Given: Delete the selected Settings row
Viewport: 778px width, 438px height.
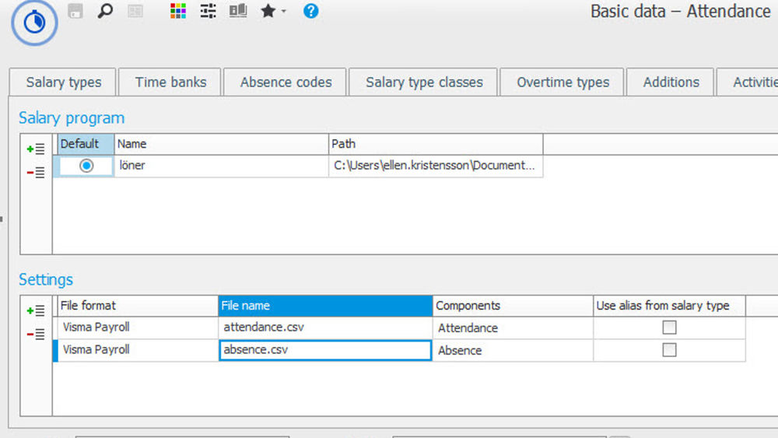Looking at the screenshot, I should tap(36, 335).
